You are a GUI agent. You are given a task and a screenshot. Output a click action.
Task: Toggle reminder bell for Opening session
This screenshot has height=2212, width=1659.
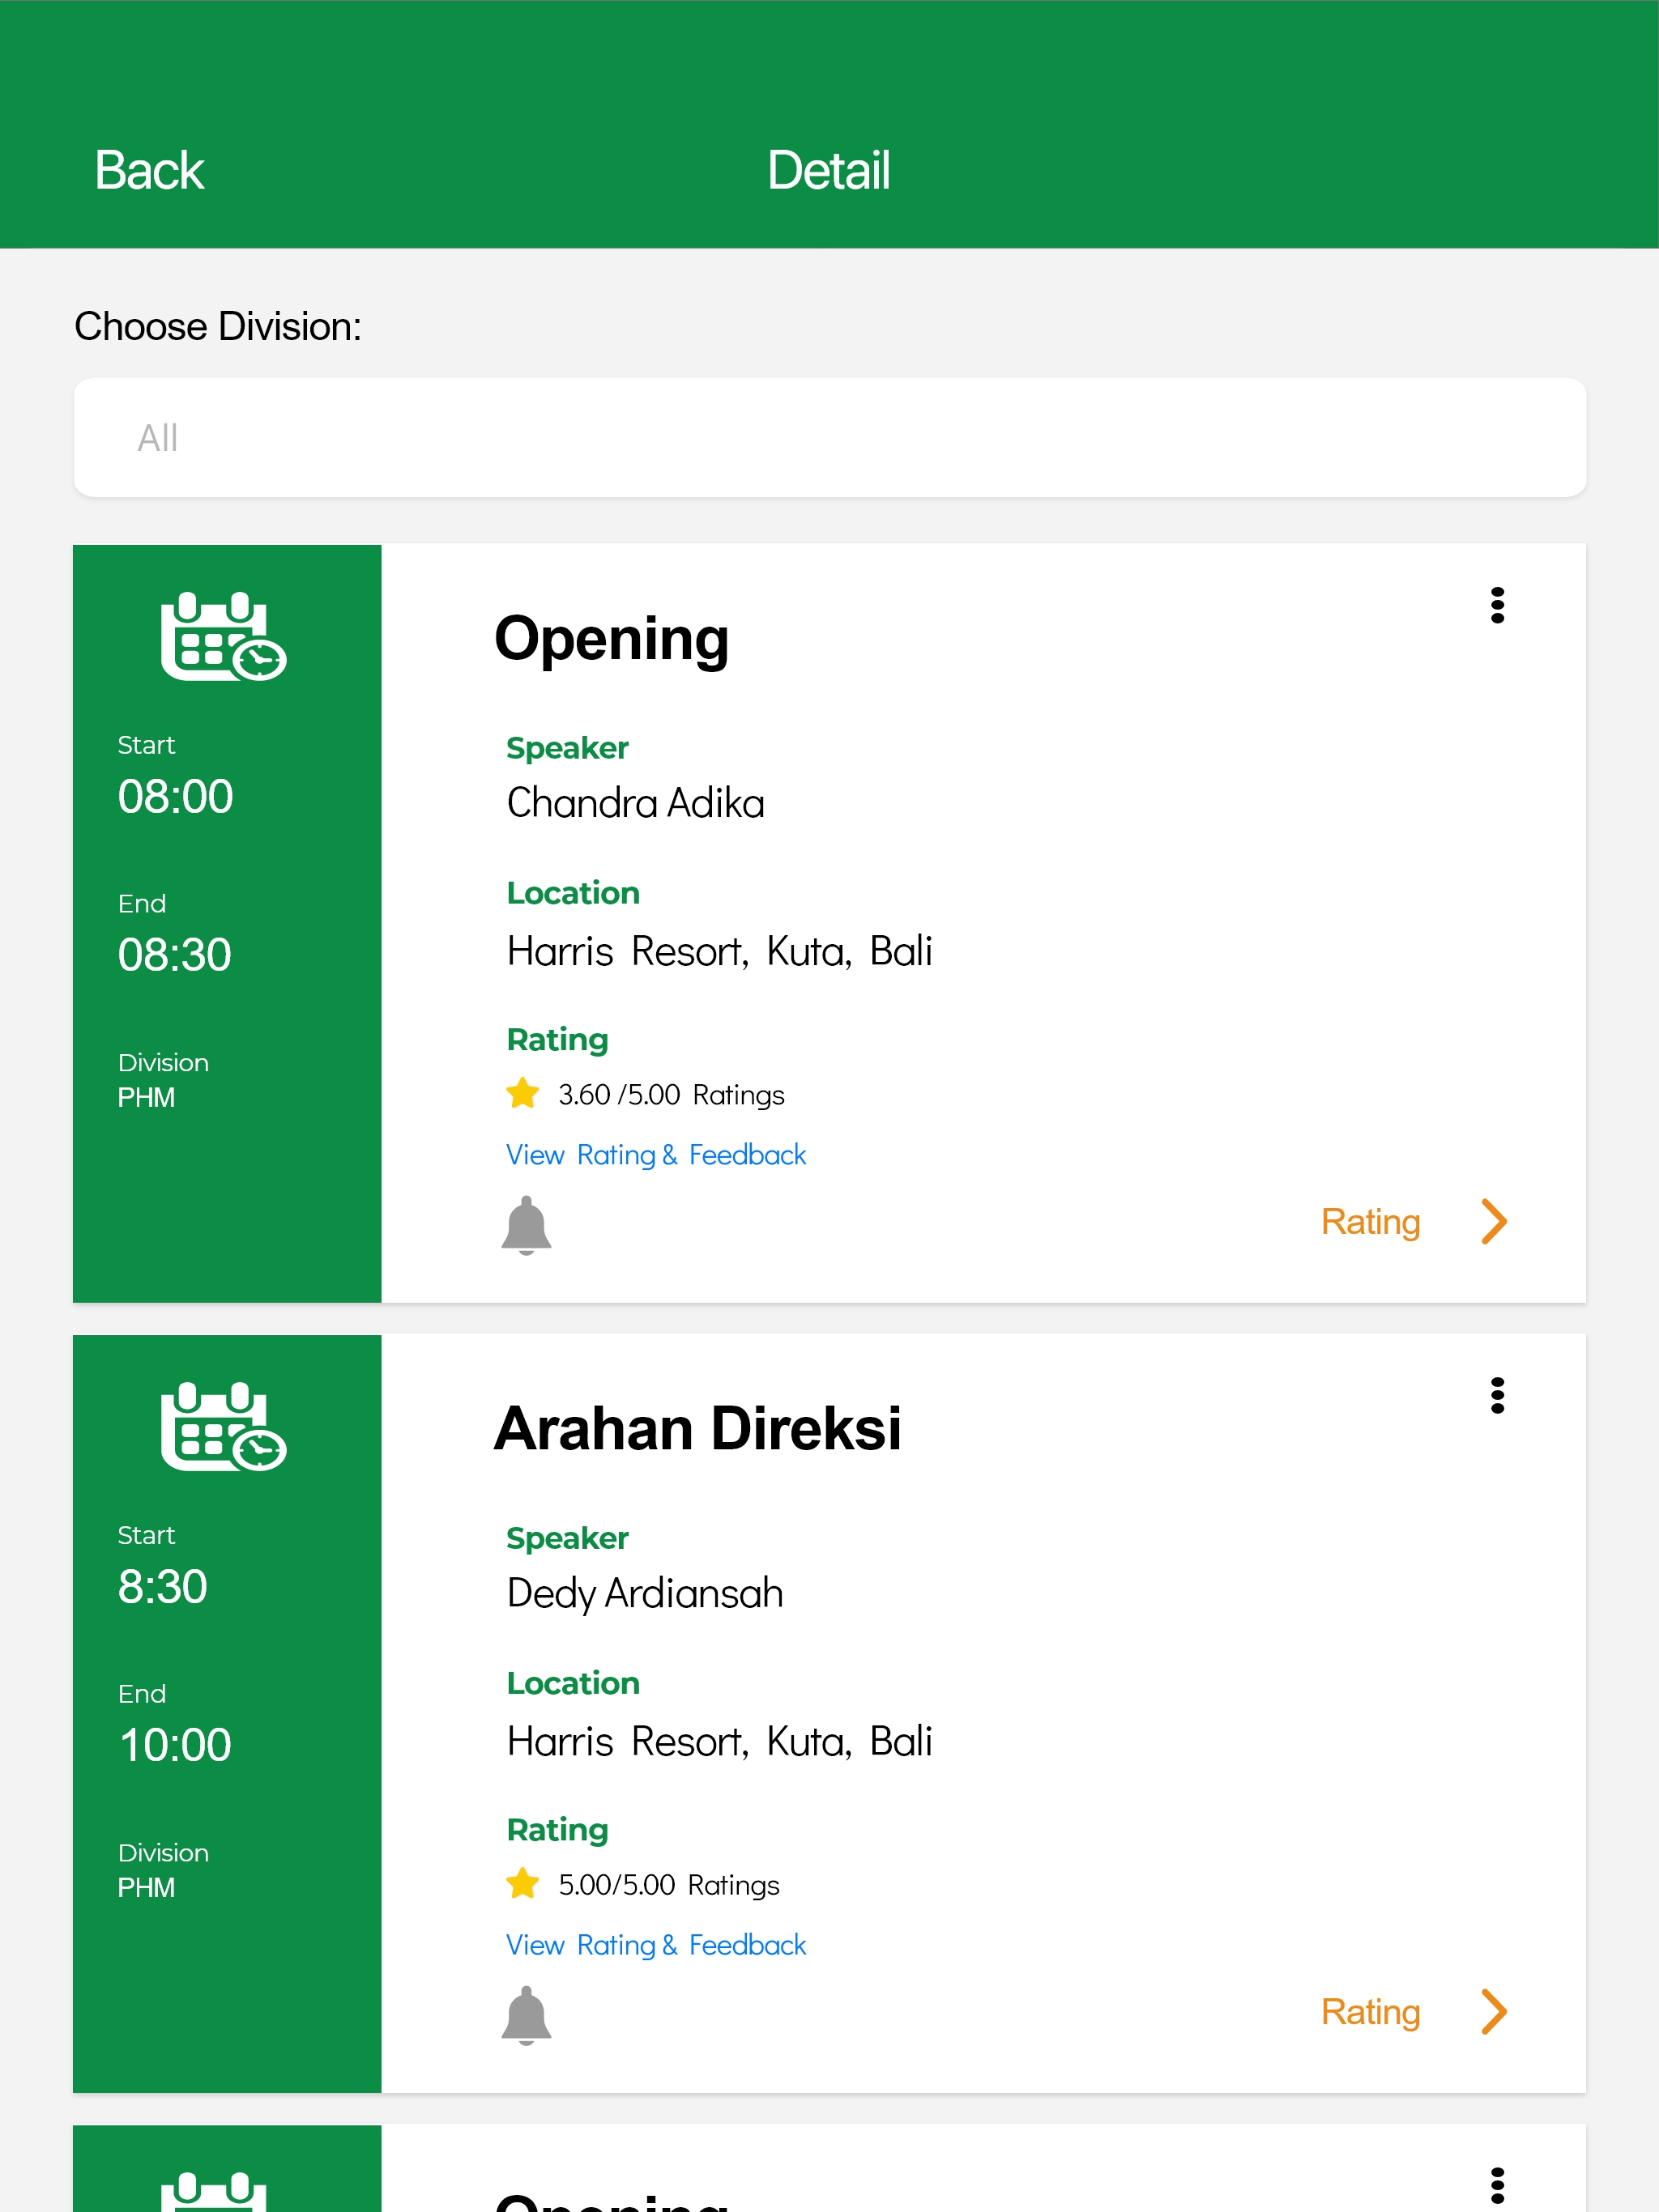(527, 1225)
